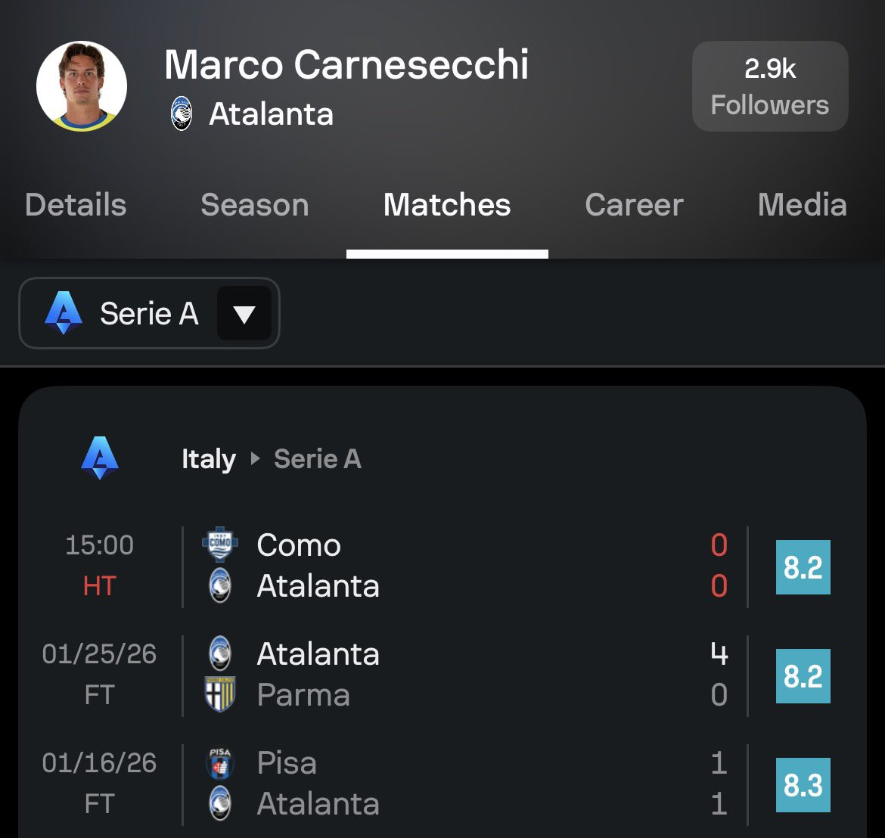Viewport: 885px width, 838px height.
Task: Click the Pisa team crest
Action: 220,762
